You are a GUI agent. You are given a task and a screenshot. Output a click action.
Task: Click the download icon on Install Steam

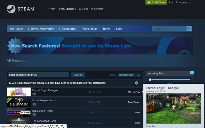point(149,2)
